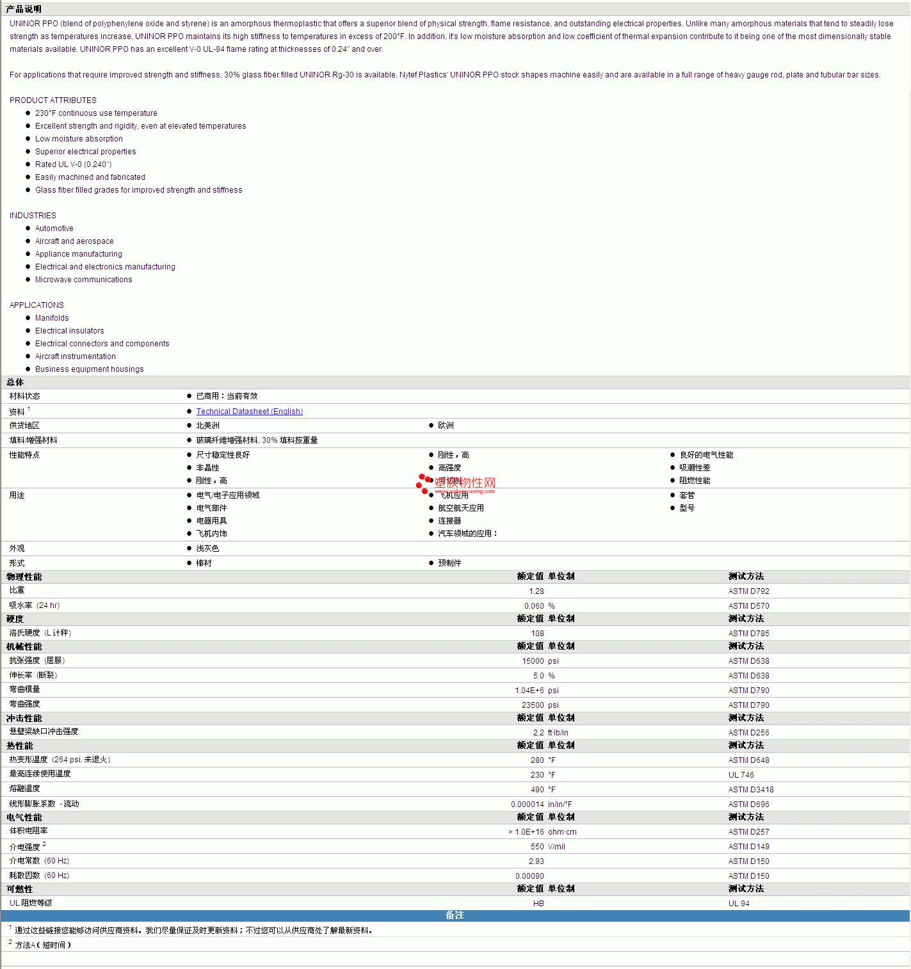This screenshot has width=911, height=969.
Task: Click the 北美洲 region entry
Action: click(x=208, y=426)
